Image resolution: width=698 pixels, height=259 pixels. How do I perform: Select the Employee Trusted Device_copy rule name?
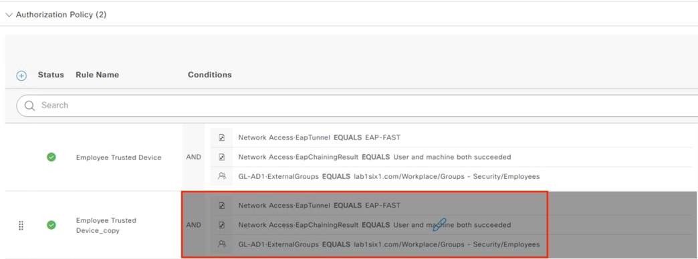[x=106, y=225]
